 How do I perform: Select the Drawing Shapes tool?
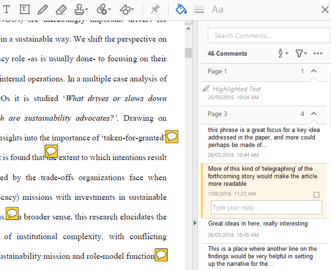(x=125, y=10)
